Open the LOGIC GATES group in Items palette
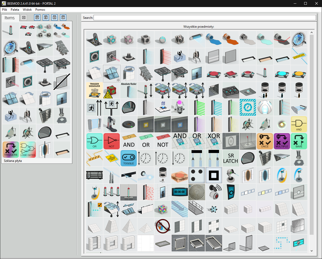 [x=28, y=150]
